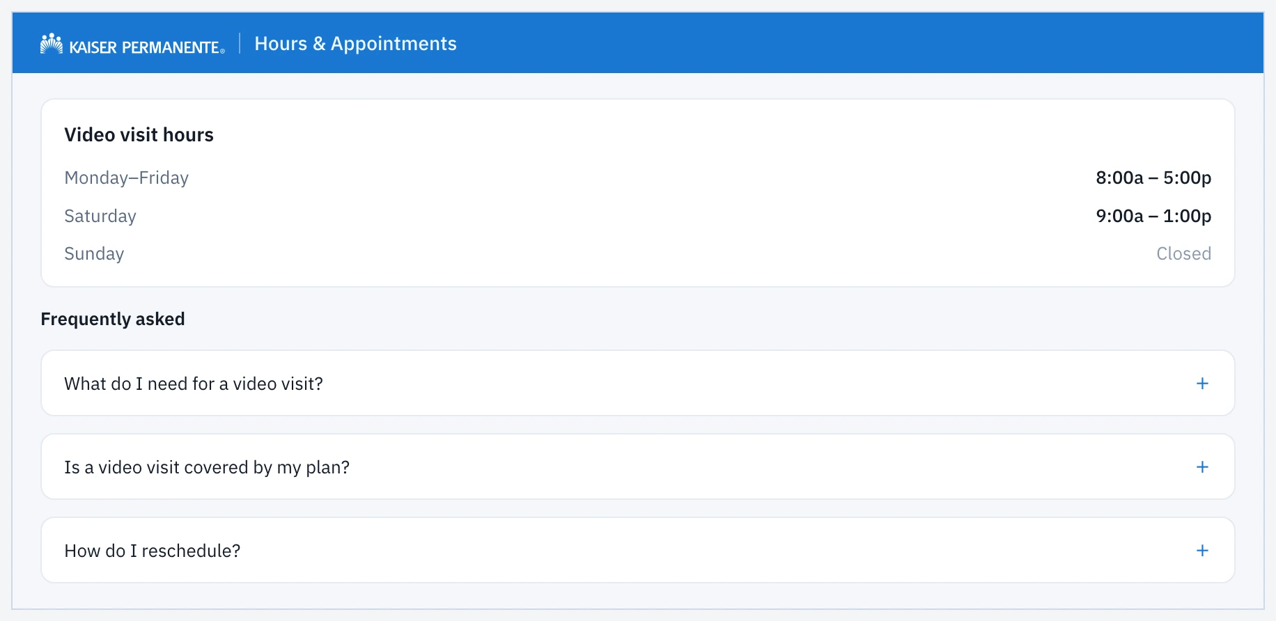Click the Frequently asked section heading

pos(113,320)
